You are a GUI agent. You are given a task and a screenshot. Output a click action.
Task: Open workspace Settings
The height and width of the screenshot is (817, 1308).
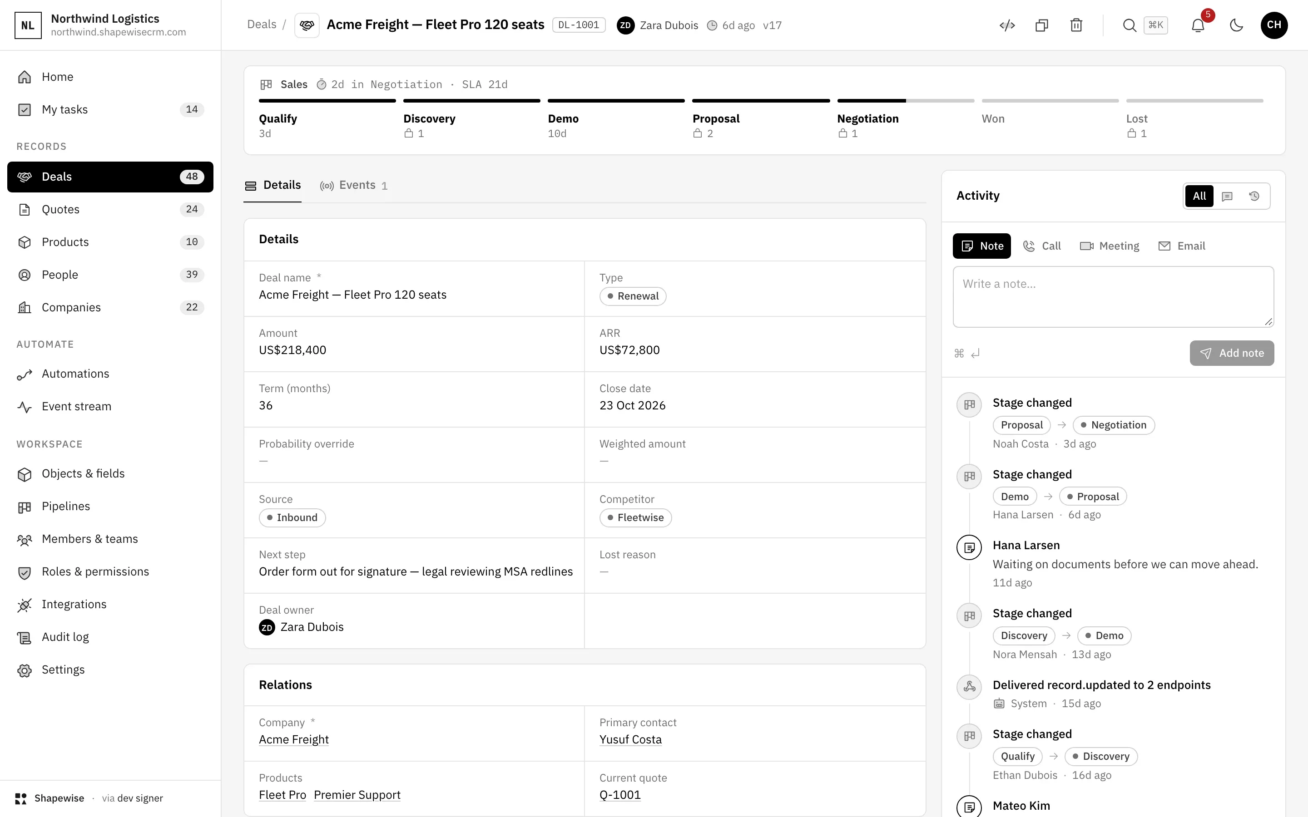click(x=110, y=670)
